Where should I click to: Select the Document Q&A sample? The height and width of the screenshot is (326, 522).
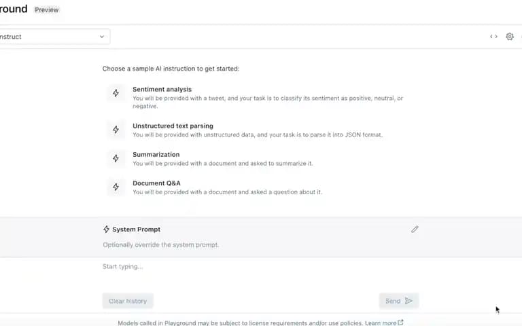(215, 187)
